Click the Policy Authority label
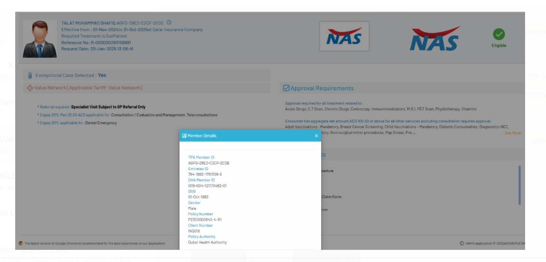The width and height of the screenshot is (546, 262). pos(202,237)
